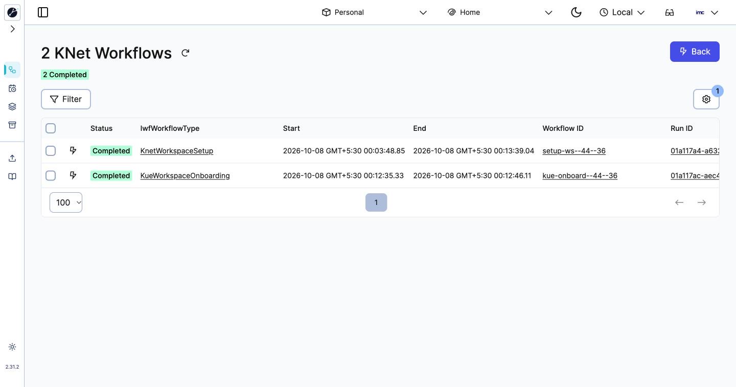
Task: Check the KnetWorkspaceSetup row checkbox
Action: (51, 151)
